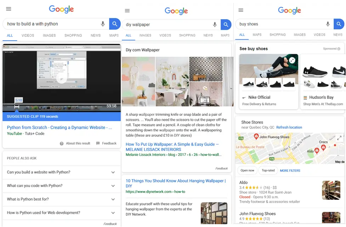Screen dimensions: 346x227
Task: Click the Sponsored info icon
Action: (339, 49)
